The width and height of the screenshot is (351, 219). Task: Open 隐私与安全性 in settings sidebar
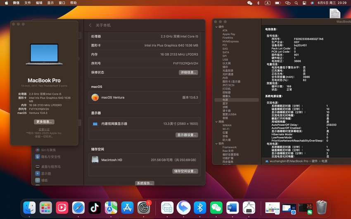point(48,157)
